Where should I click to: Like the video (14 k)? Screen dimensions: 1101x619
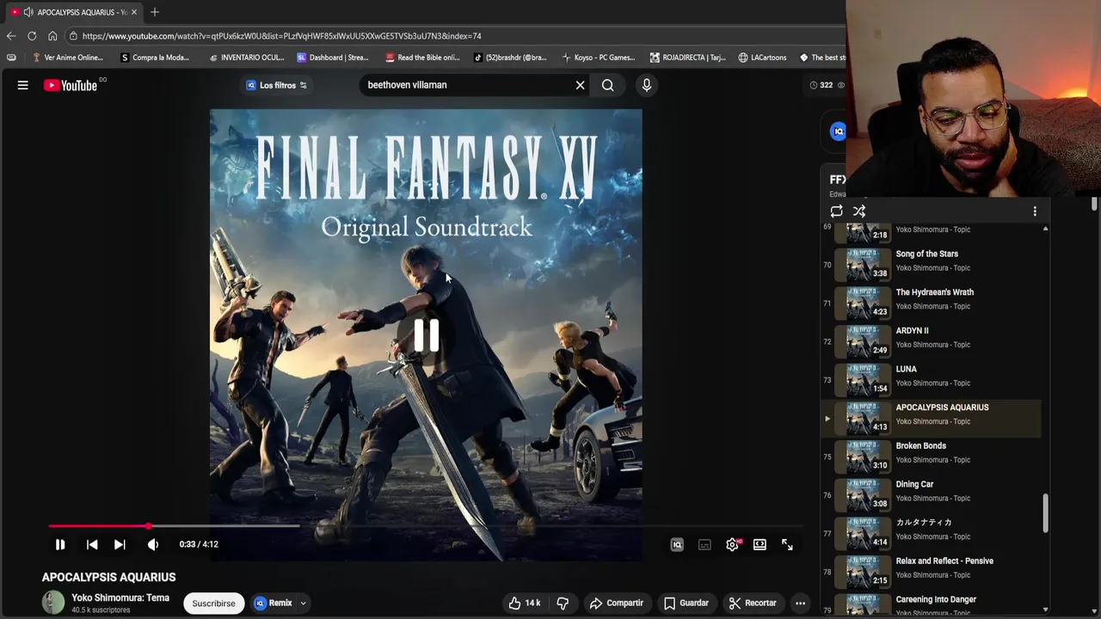[x=525, y=604]
